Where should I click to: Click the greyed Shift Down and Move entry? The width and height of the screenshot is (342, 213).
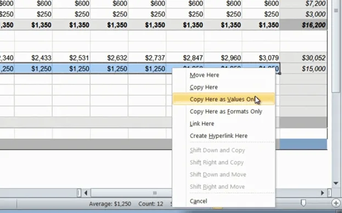pyautogui.click(x=223, y=175)
